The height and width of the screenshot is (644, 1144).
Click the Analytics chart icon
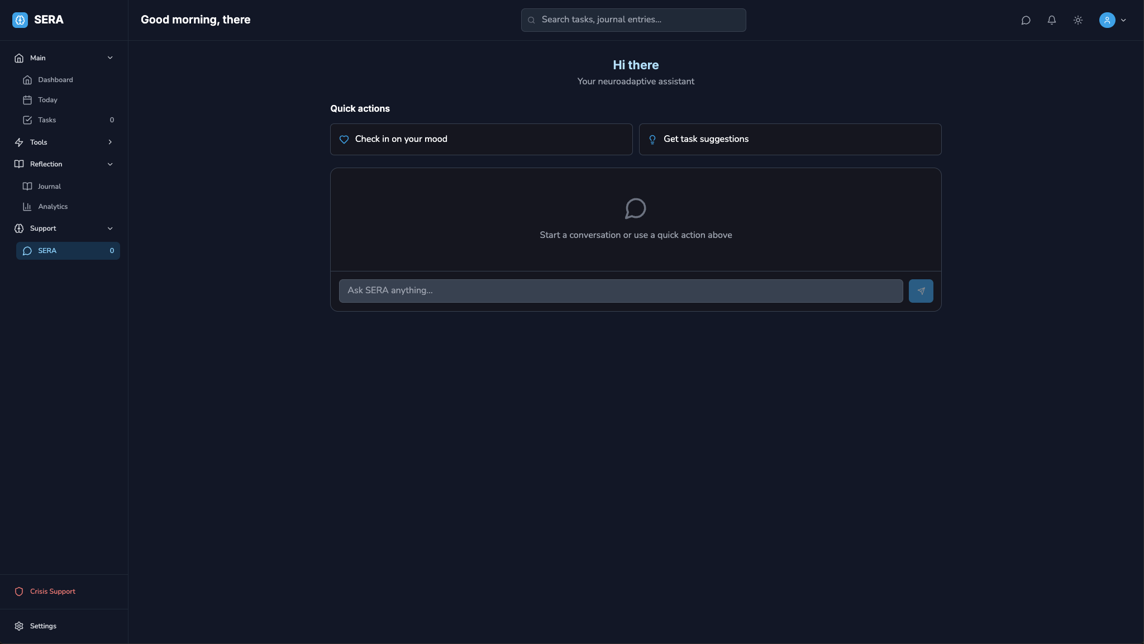click(x=27, y=207)
